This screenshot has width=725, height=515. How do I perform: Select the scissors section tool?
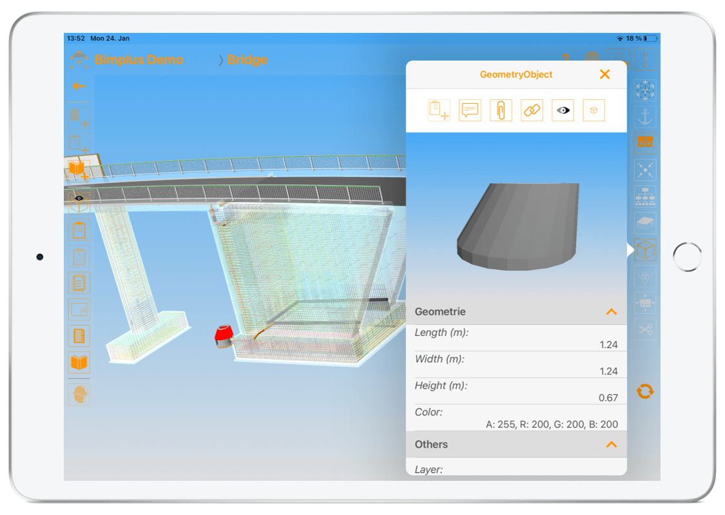[x=645, y=329]
